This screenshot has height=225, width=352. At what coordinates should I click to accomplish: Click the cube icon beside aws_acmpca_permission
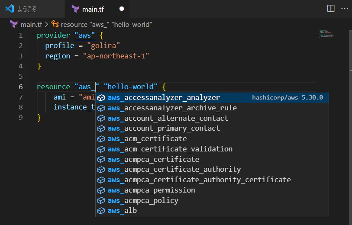pos(101,190)
